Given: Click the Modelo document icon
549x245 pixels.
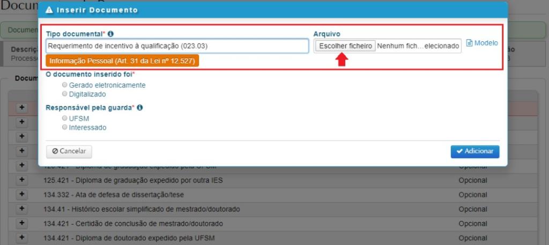Looking at the screenshot, I should (x=469, y=43).
